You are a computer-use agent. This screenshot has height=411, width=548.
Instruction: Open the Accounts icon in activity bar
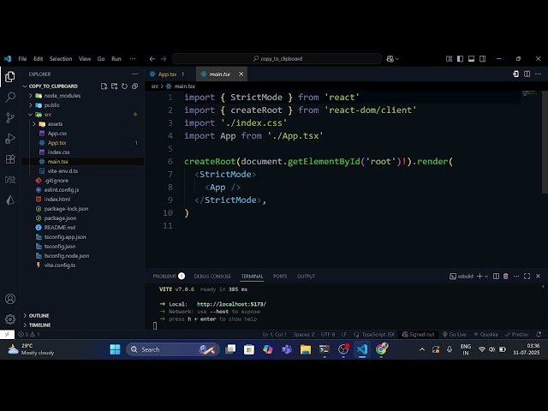10,299
